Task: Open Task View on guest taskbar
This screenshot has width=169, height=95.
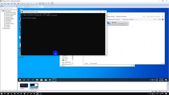Action: [x=28, y=80]
